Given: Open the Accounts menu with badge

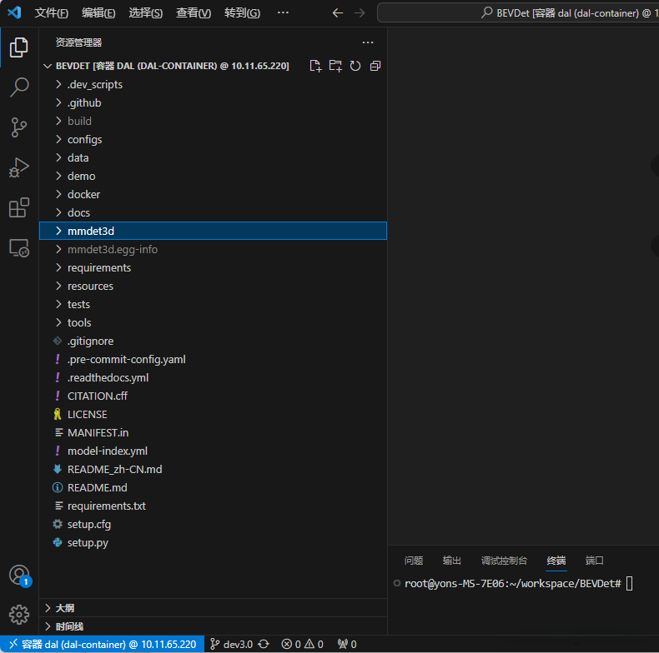Looking at the screenshot, I should coord(19,576).
